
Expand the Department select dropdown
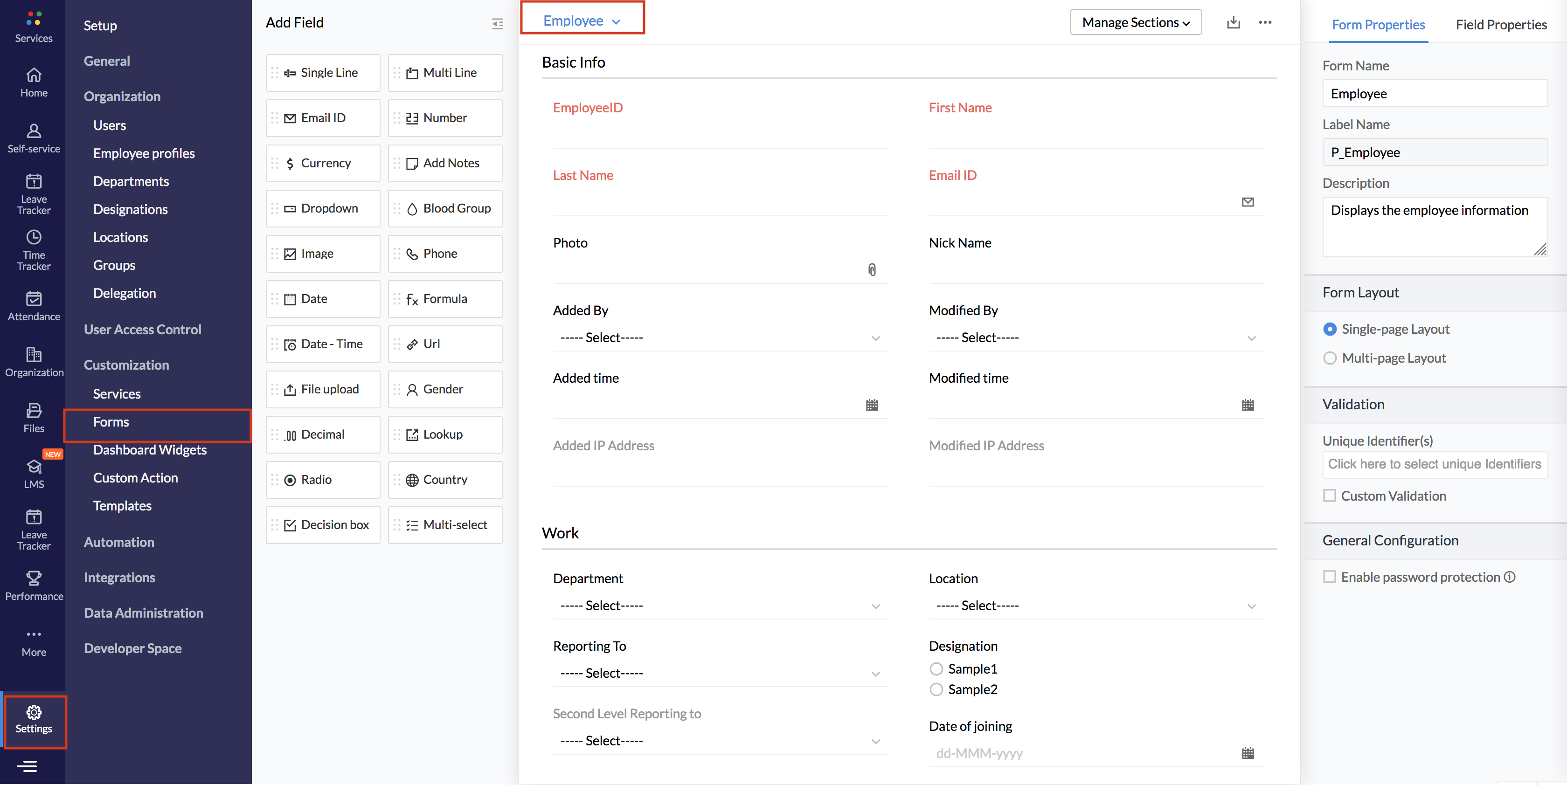point(720,606)
